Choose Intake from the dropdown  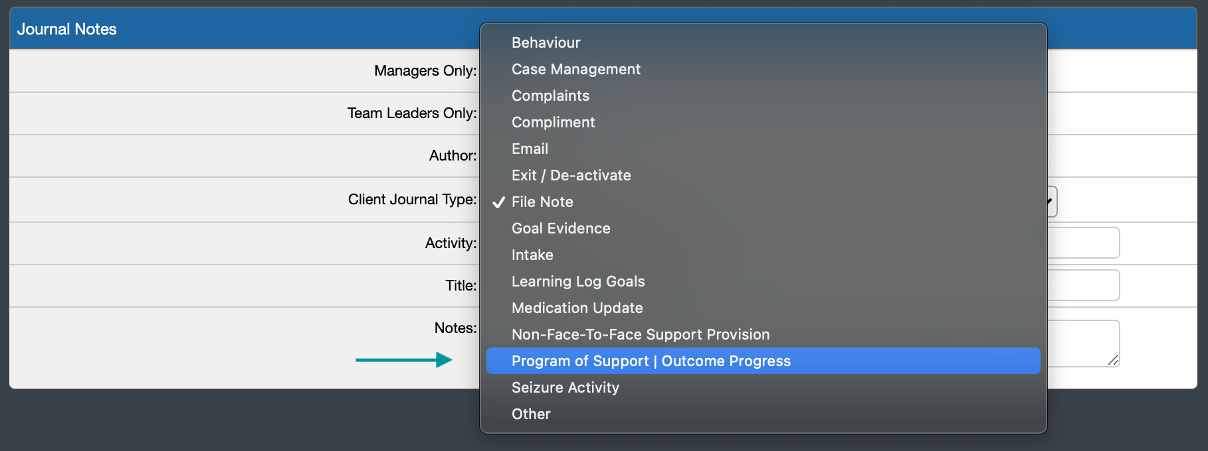pos(532,255)
